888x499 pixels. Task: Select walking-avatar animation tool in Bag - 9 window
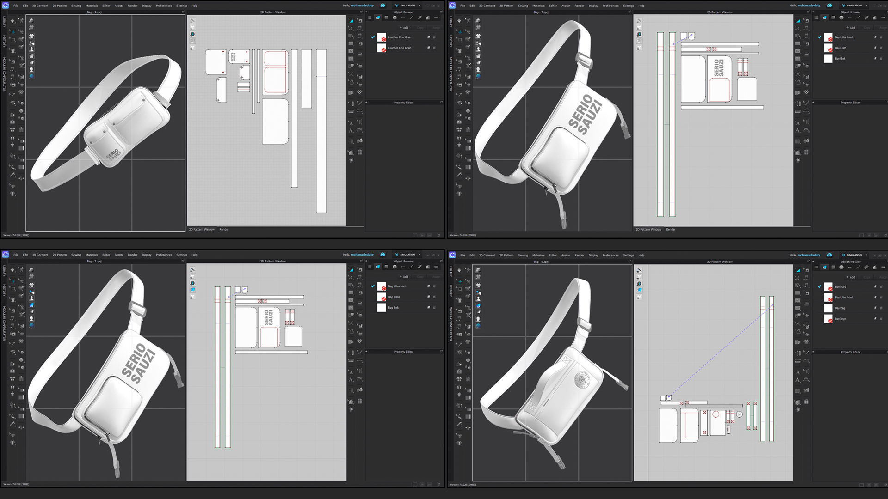click(22, 20)
